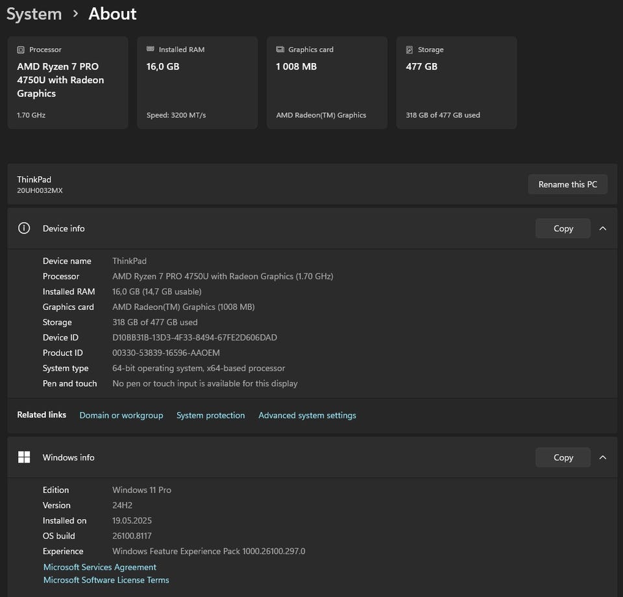Click the Device ID value D10BB31B-13D3

pyautogui.click(x=195, y=337)
